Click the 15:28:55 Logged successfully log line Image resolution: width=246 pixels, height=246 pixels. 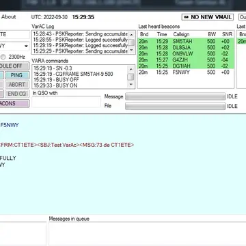pyautogui.click(x=81, y=40)
